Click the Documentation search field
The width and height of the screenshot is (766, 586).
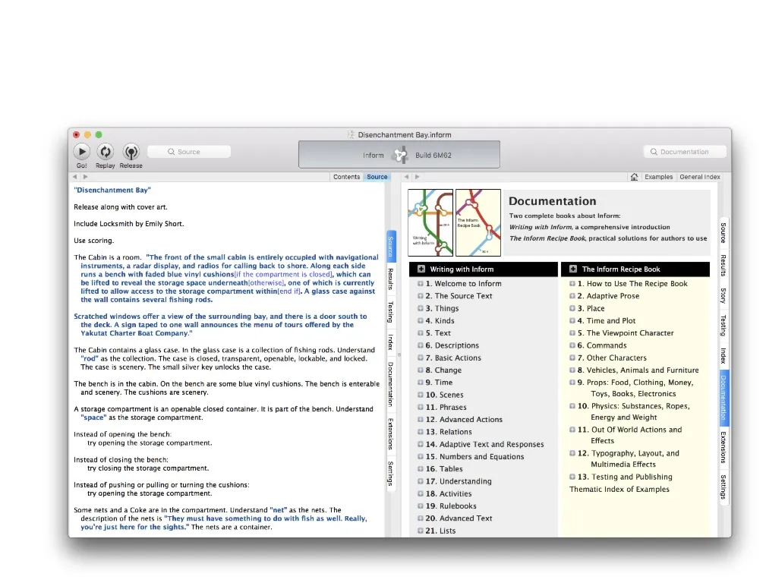point(684,152)
